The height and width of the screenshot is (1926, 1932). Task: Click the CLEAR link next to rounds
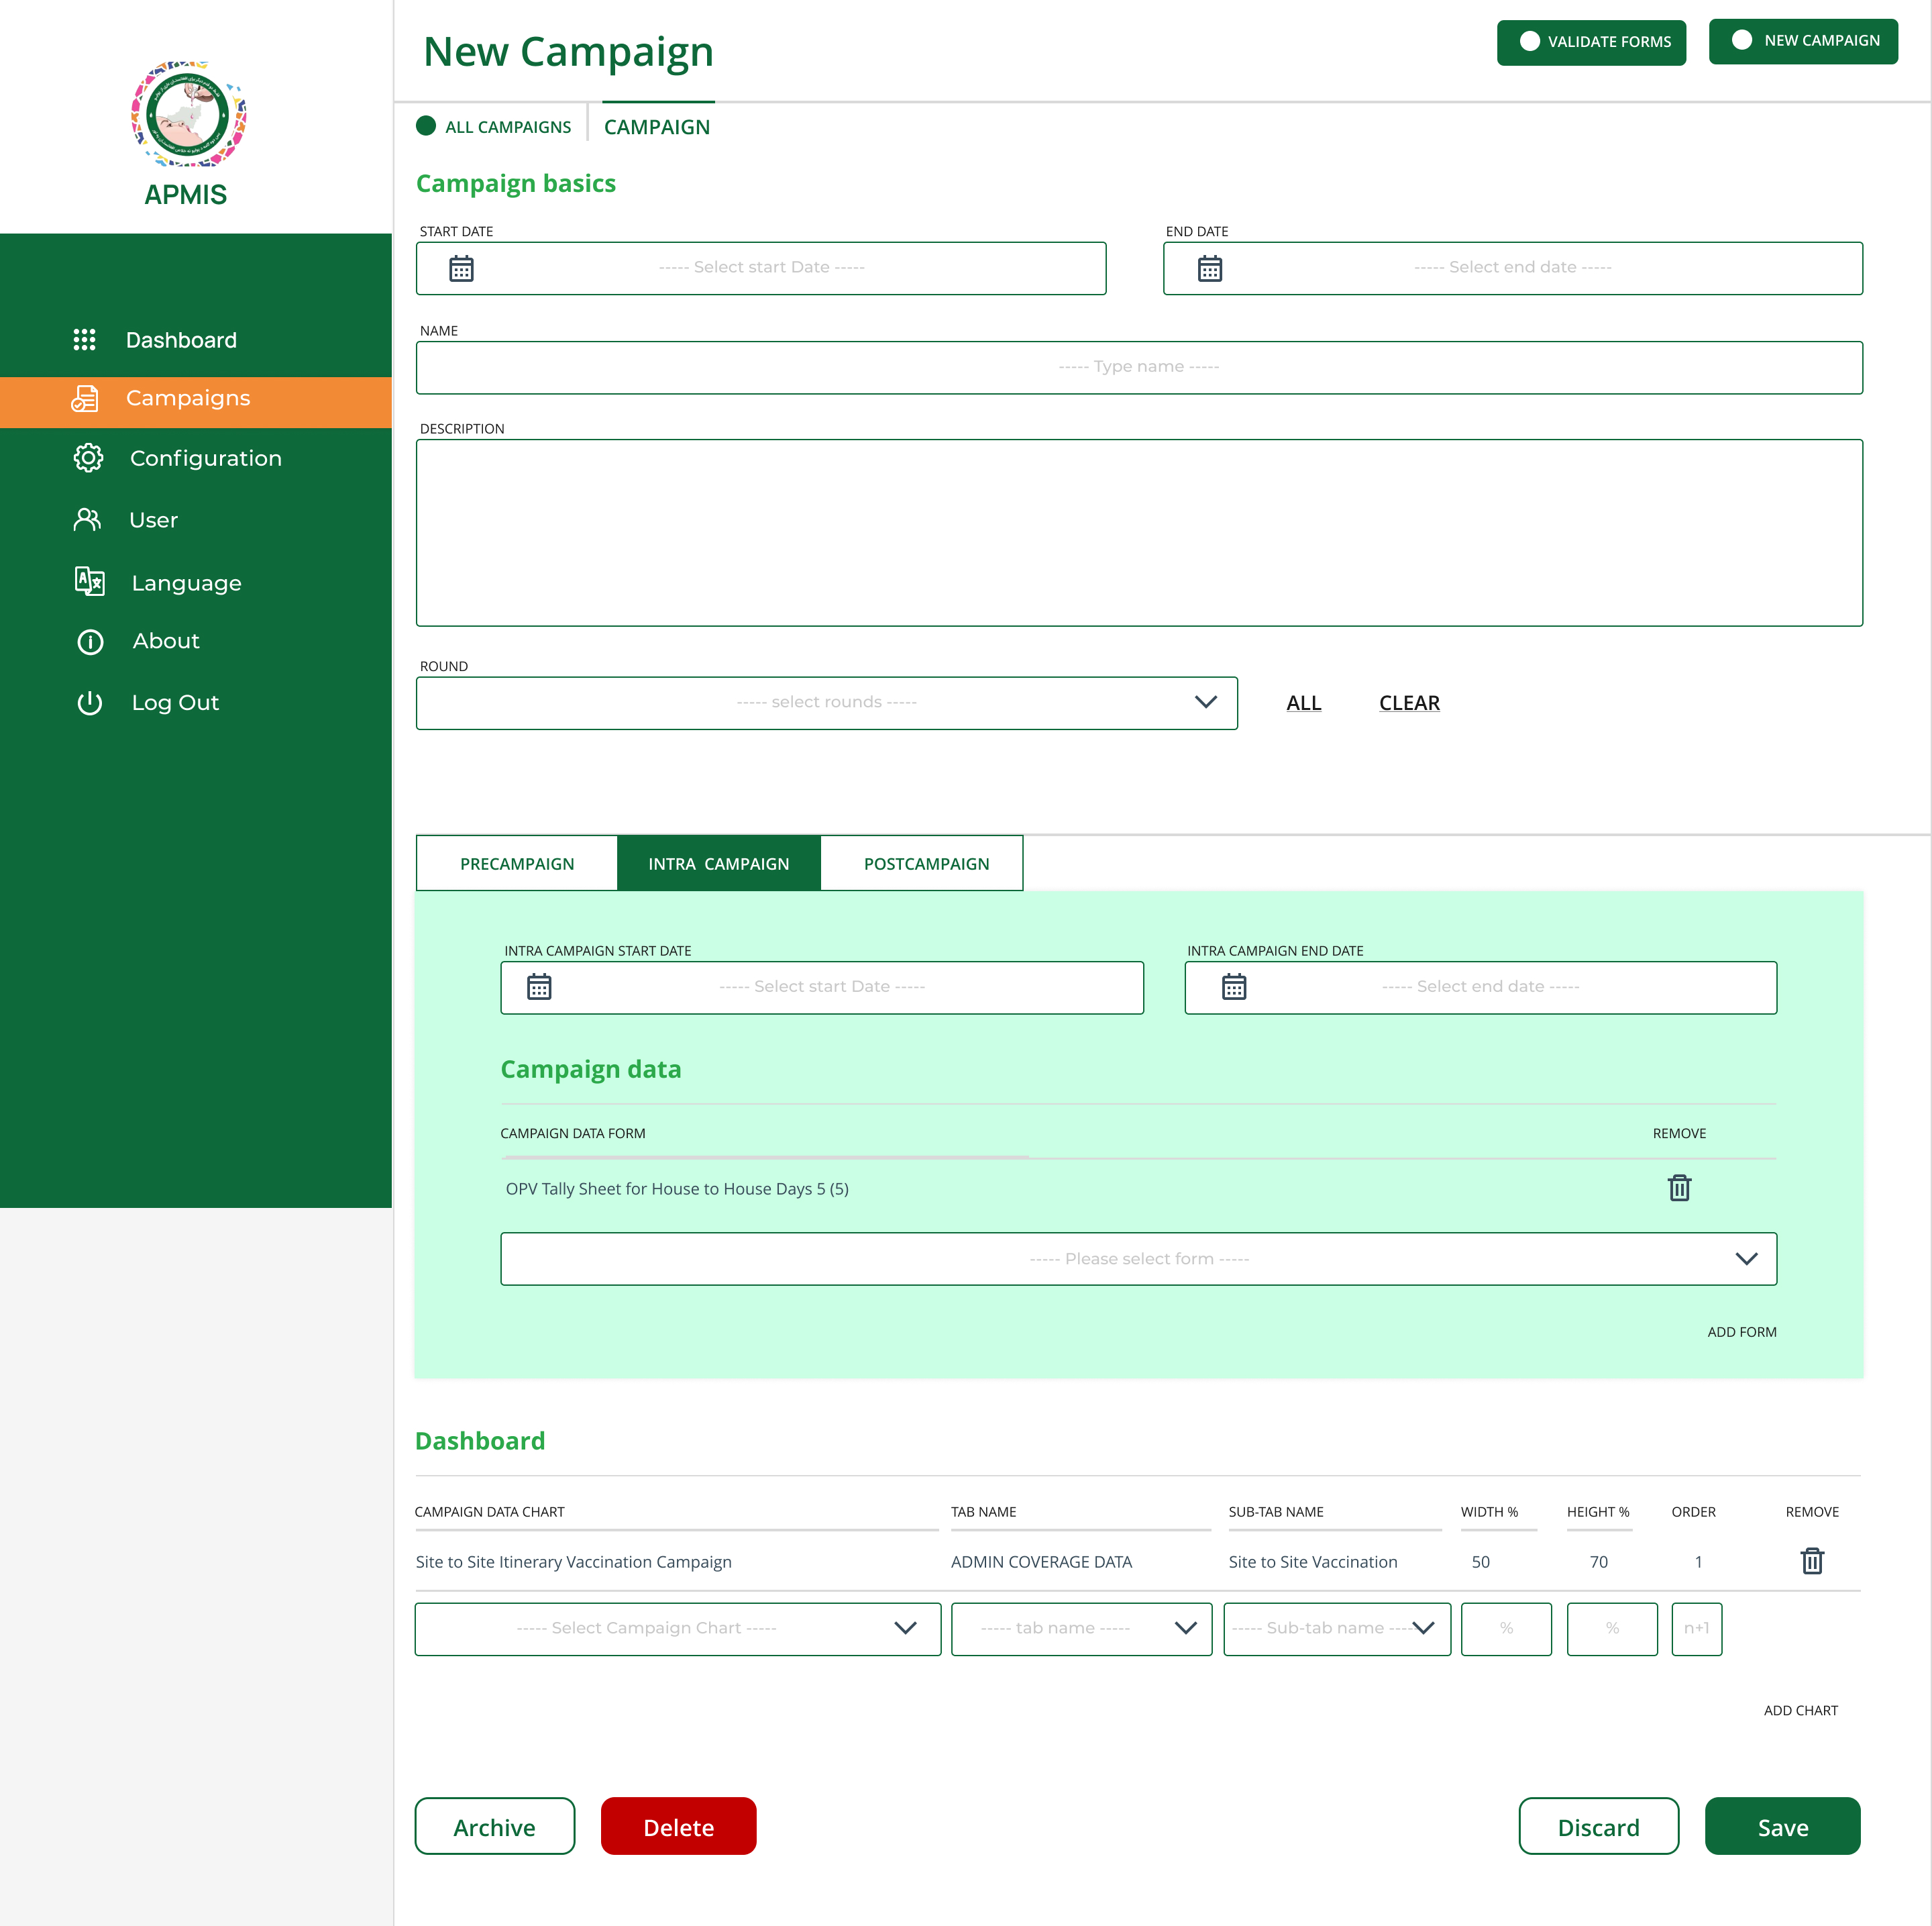tap(1409, 703)
